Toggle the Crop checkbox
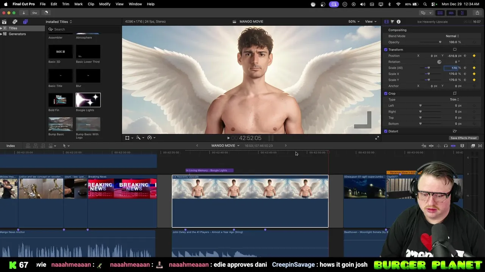This screenshot has height=272, width=485. [x=386, y=93]
